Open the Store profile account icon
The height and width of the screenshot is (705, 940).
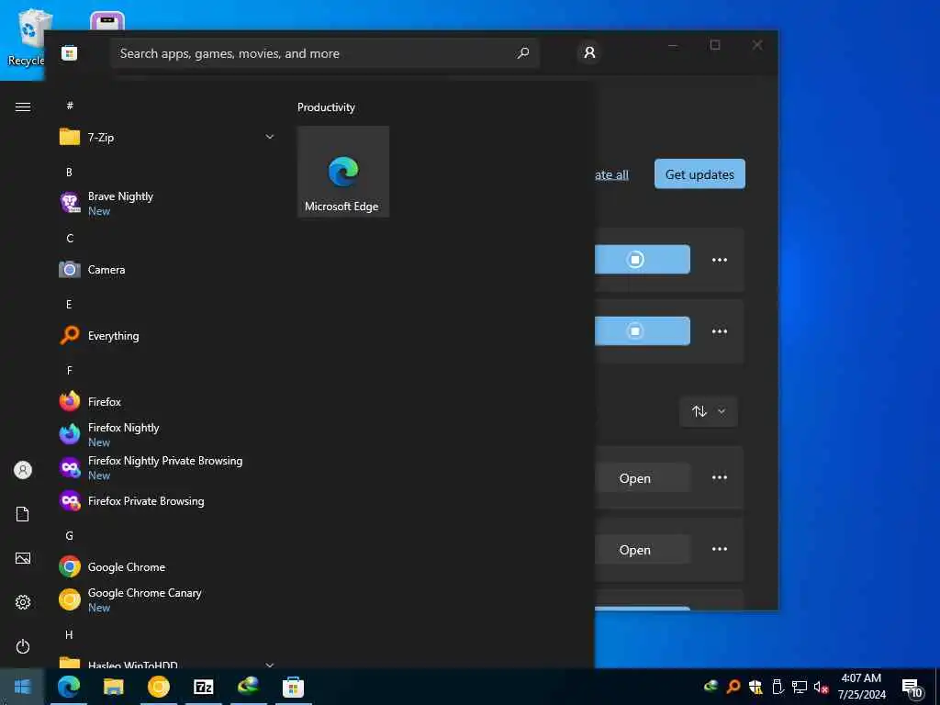click(x=589, y=52)
